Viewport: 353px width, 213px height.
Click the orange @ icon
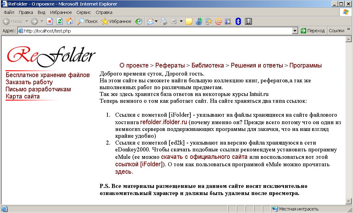pyautogui.click(x=219, y=21)
